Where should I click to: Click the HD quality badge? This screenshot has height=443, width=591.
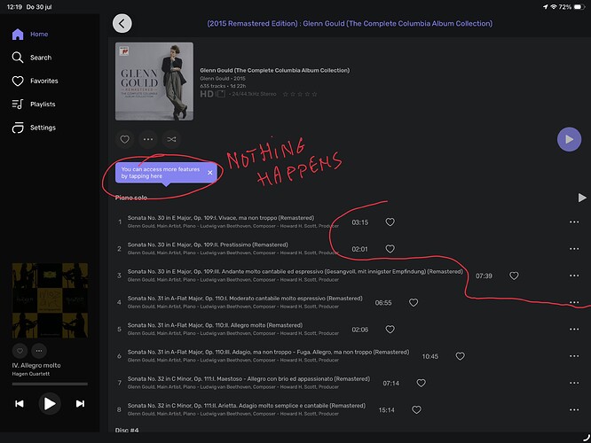[207, 94]
